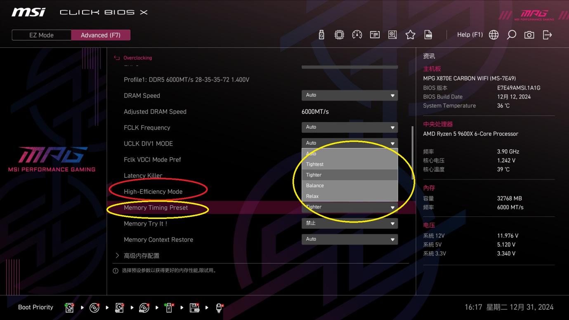Select network boot priority icon
569x320 pixels.
(219, 308)
